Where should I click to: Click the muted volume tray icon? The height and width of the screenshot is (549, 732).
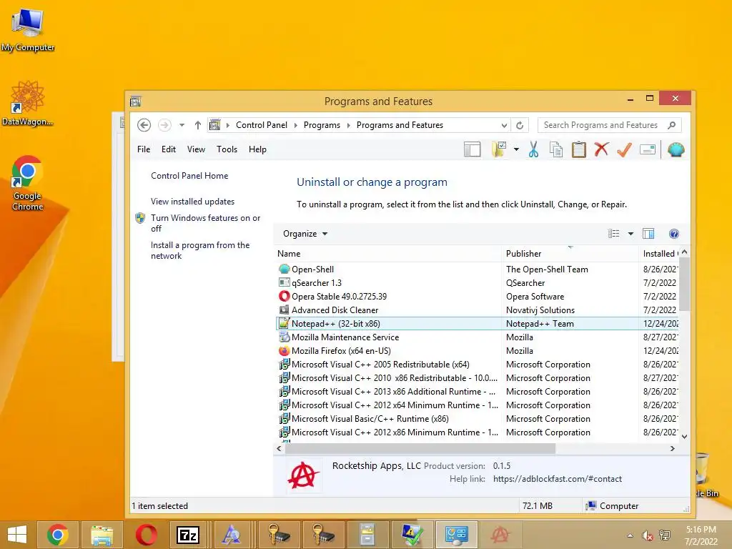(x=648, y=535)
